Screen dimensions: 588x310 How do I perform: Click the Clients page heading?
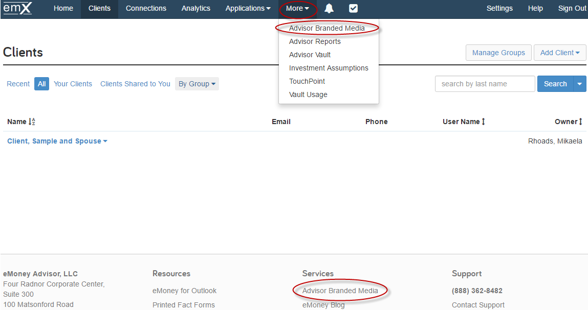click(23, 53)
